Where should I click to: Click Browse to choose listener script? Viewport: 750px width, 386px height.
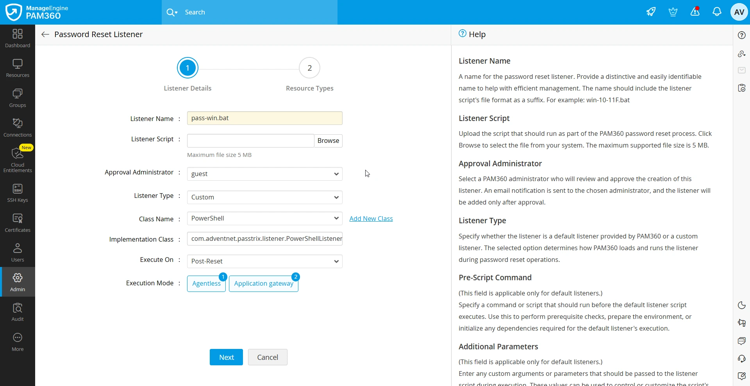328,141
